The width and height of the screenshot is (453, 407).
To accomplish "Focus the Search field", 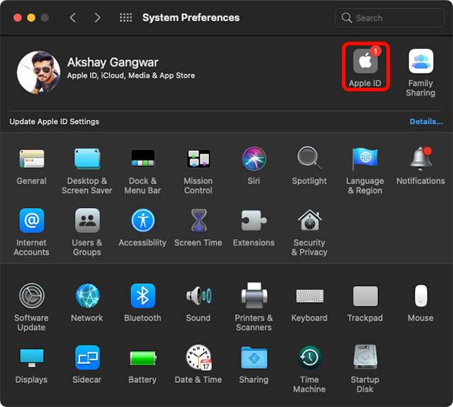I will 390,18.
